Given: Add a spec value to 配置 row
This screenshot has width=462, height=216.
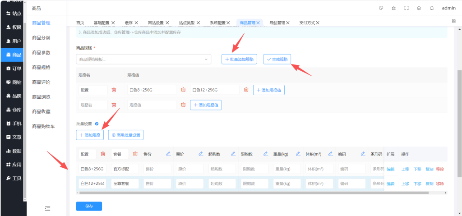Looking at the screenshot, I should [269, 90].
